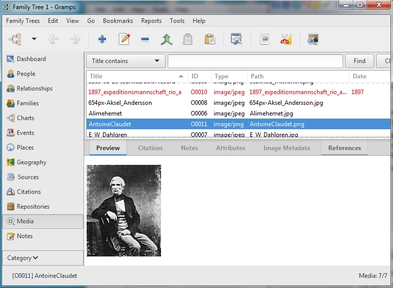
Task: Sort by the Type column header
Action: point(229,76)
